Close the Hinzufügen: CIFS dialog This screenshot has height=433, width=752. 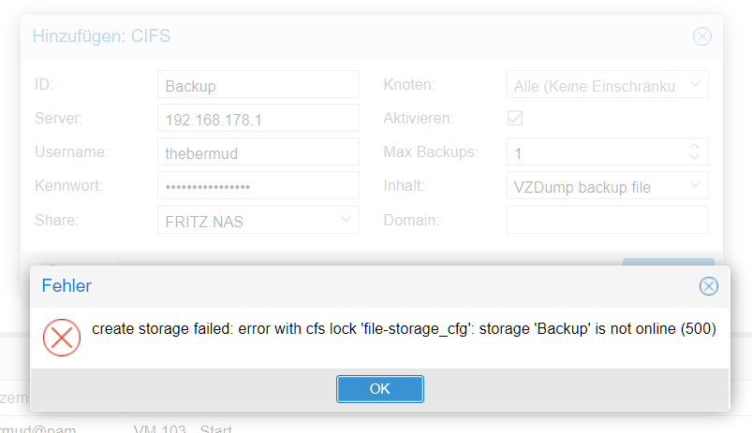tap(702, 36)
